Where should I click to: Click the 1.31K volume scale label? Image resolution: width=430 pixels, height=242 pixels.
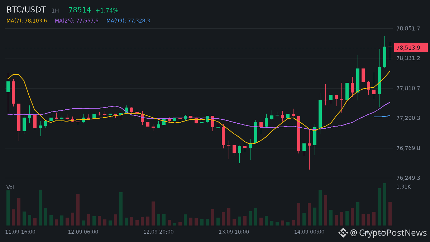click(403, 186)
